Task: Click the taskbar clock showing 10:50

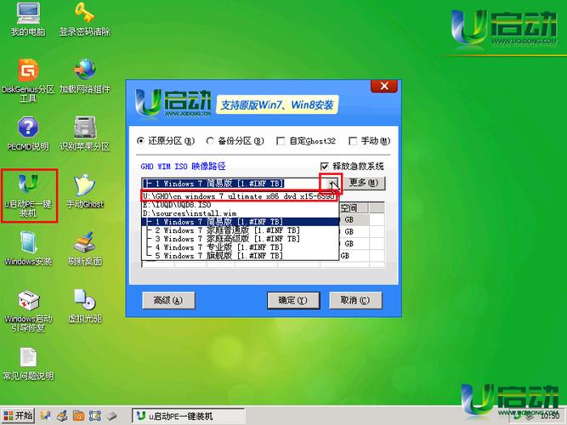Action: pos(550,416)
